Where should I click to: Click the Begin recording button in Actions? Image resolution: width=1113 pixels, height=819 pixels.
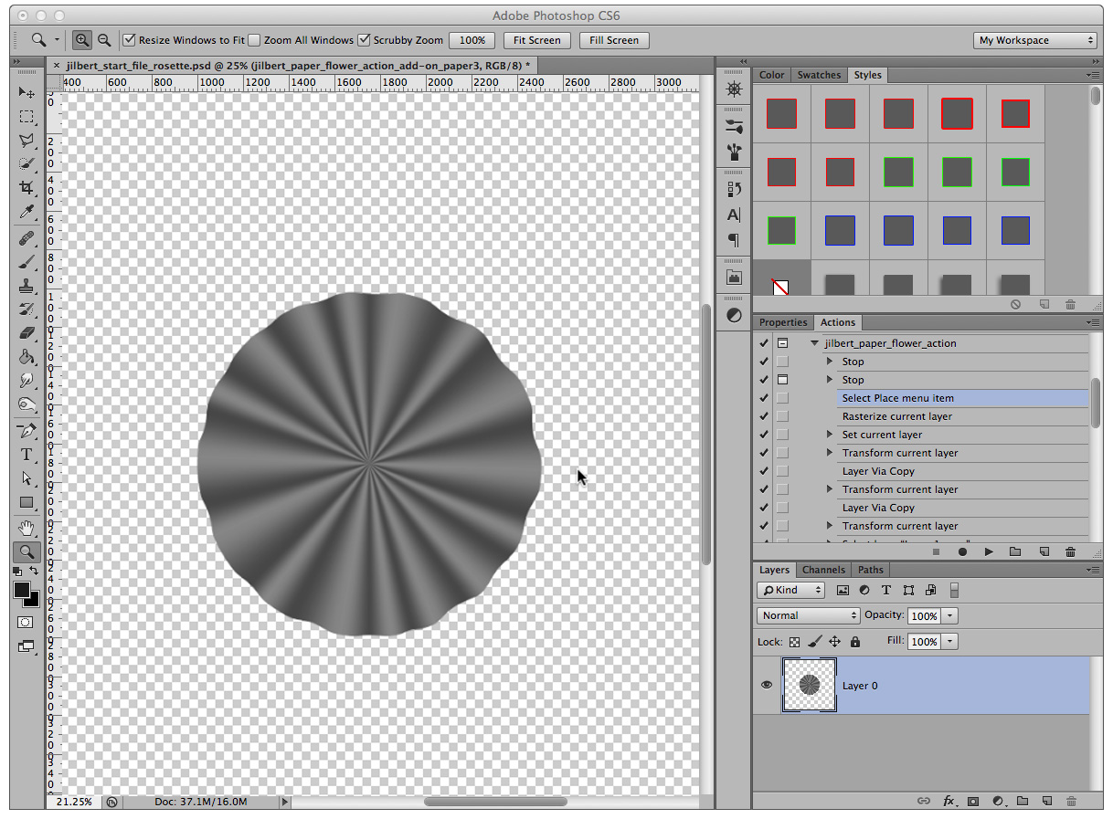(962, 551)
